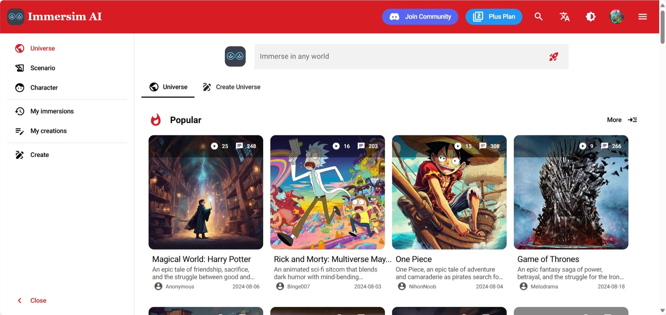The width and height of the screenshot is (666, 315).
Task: Select Character in the sidebar
Action: pyautogui.click(x=44, y=88)
